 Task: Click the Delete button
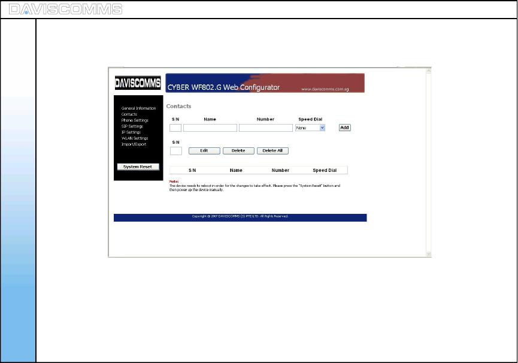click(238, 150)
